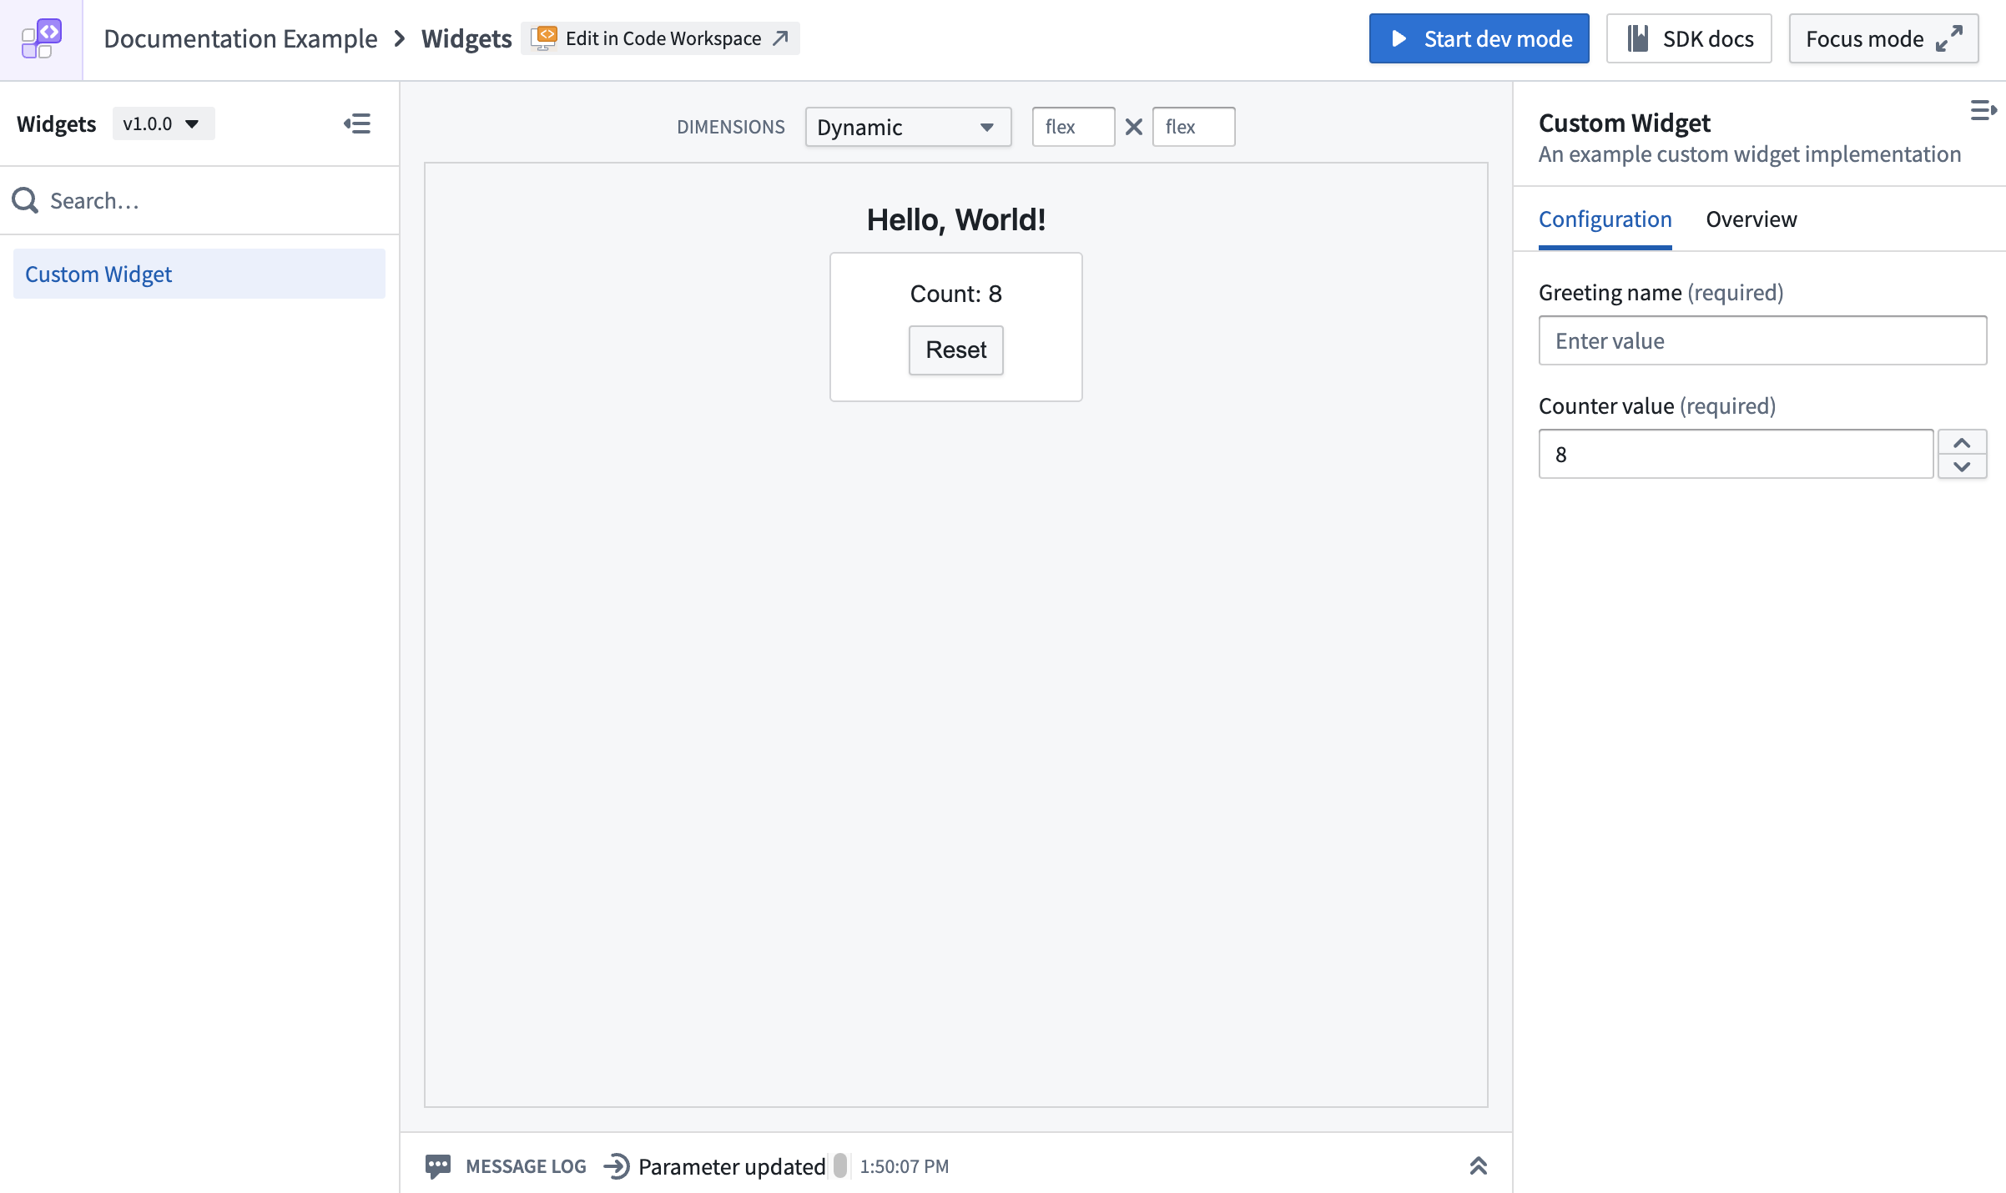The height and width of the screenshot is (1193, 2006).
Task: Click Start dev mode button
Action: coord(1478,38)
